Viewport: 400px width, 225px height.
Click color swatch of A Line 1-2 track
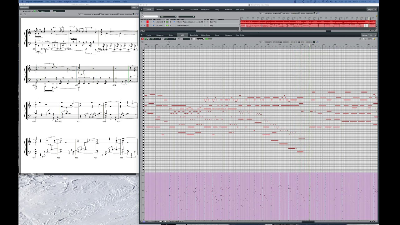click(x=147, y=22)
